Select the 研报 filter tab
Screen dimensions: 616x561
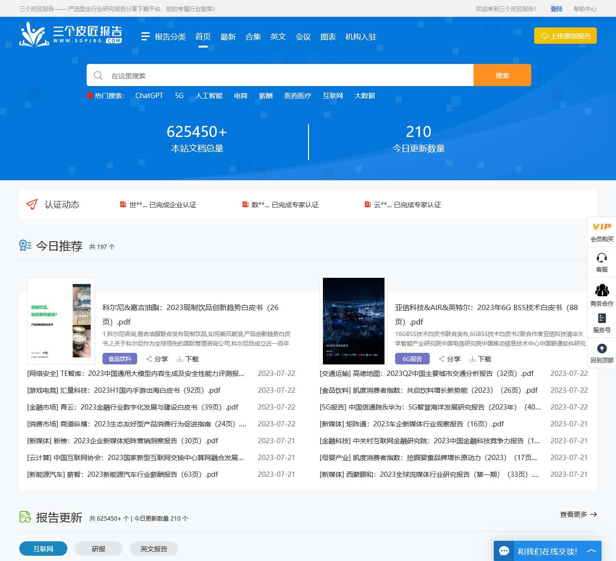coord(98,549)
